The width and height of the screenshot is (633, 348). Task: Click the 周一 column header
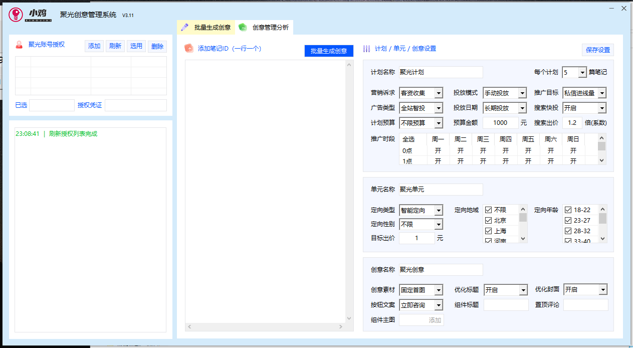click(x=438, y=139)
